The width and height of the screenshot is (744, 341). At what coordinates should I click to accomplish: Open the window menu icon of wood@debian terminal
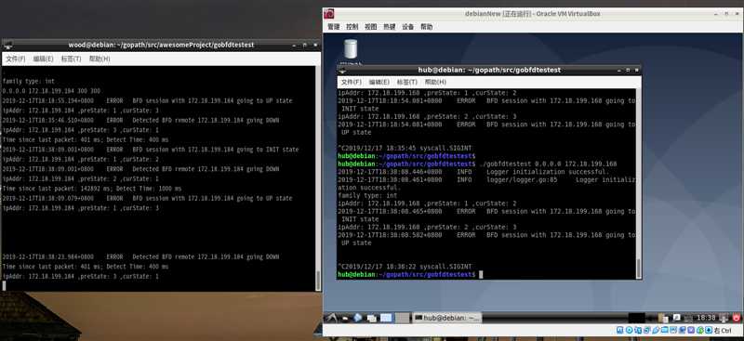(x=7, y=45)
